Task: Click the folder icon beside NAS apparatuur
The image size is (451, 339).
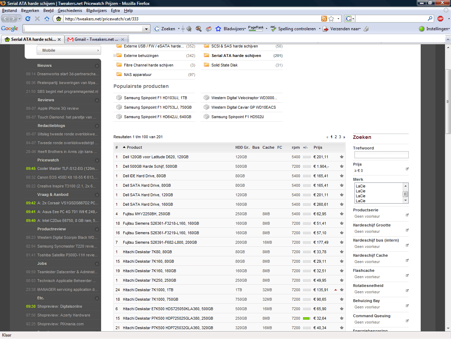Action: 119,74
